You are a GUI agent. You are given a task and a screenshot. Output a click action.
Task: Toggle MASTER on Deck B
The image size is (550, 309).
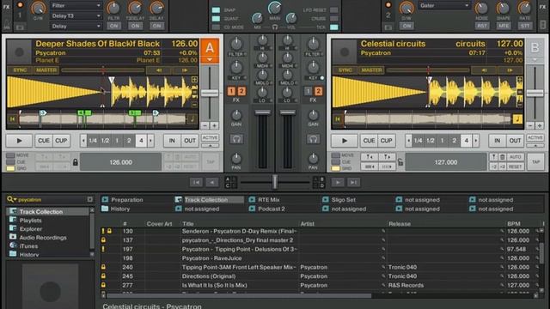(x=371, y=70)
